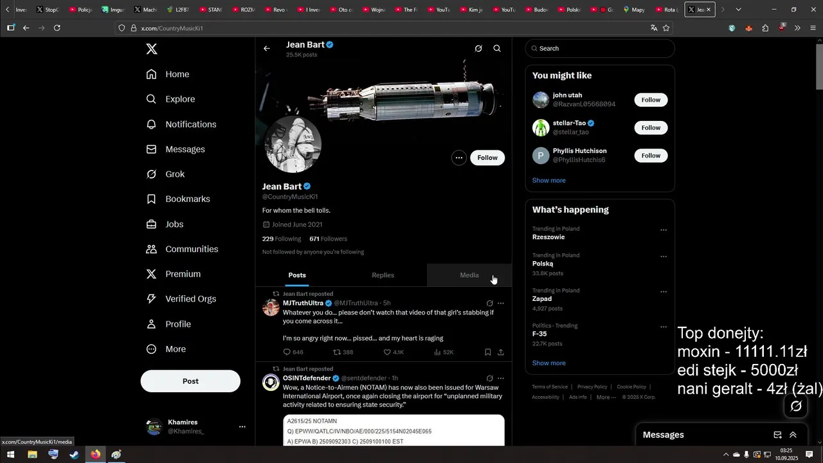This screenshot has height=463, width=823.
Task: Open profile more options menu
Action: click(458, 158)
